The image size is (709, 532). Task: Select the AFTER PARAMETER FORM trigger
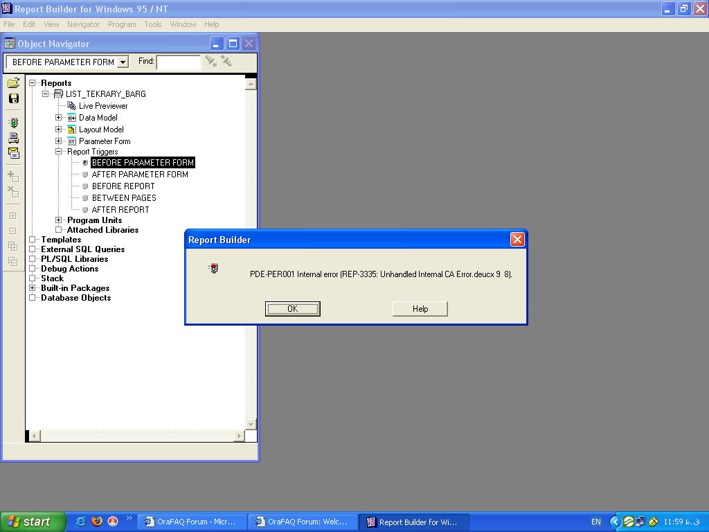pos(140,174)
